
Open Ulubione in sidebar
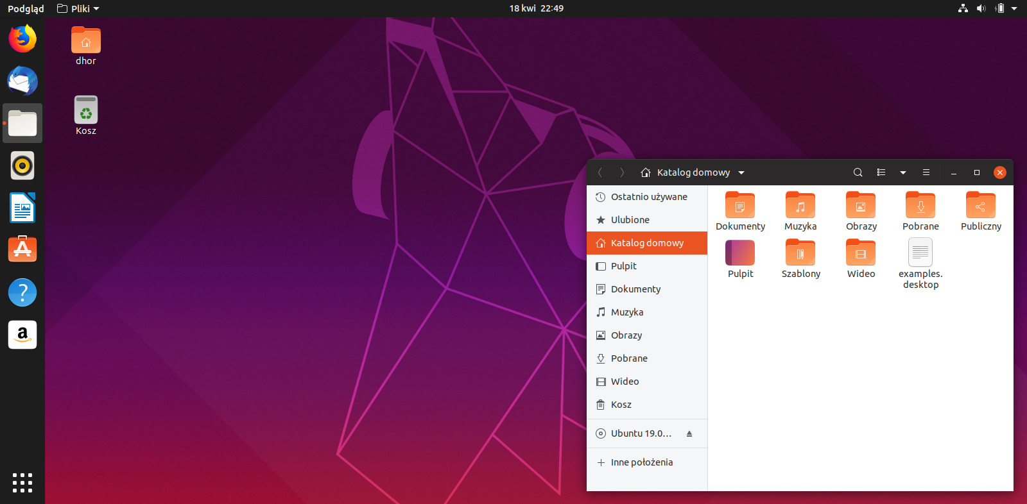tap(647, 220)
